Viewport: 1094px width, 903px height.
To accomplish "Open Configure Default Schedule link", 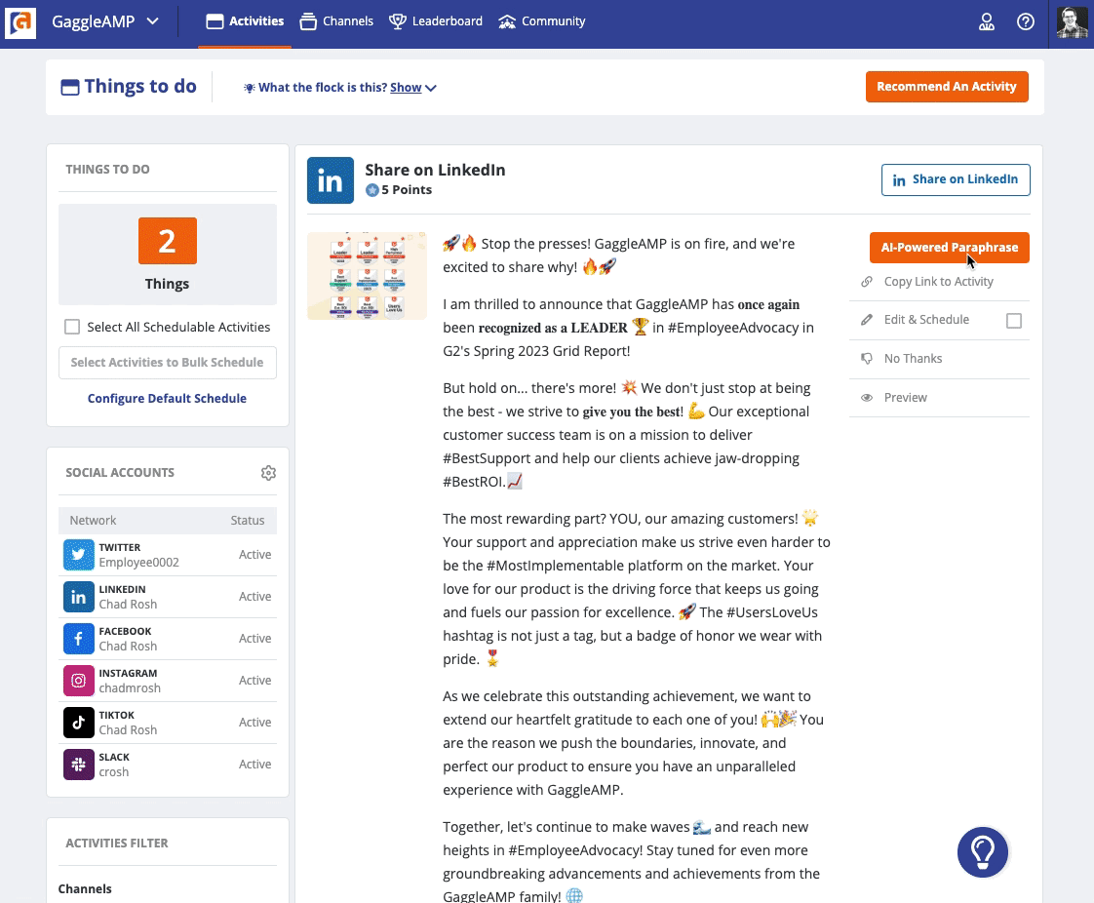I will point(167,399).
